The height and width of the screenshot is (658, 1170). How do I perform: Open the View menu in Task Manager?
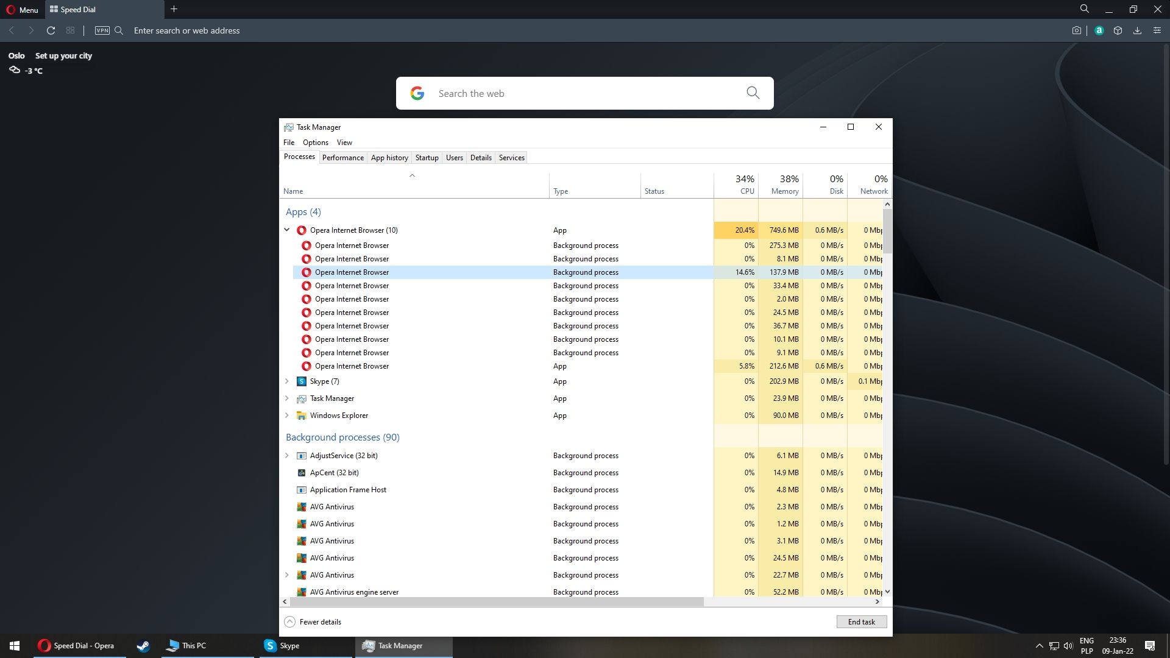pos(344,142)
